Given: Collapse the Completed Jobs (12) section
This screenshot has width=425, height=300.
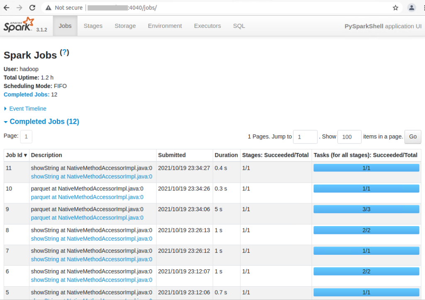Looking at the screenshot, I should [44, 122].
